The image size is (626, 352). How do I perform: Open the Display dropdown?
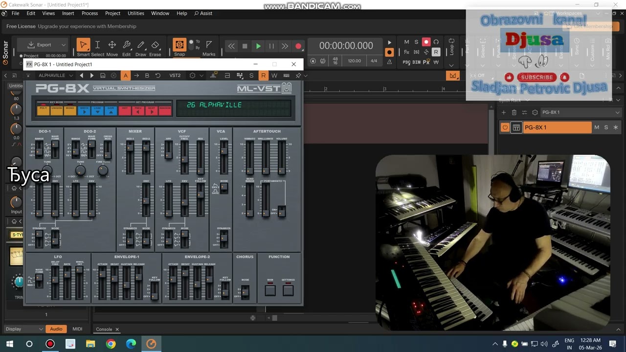click(x=24, y=329)
